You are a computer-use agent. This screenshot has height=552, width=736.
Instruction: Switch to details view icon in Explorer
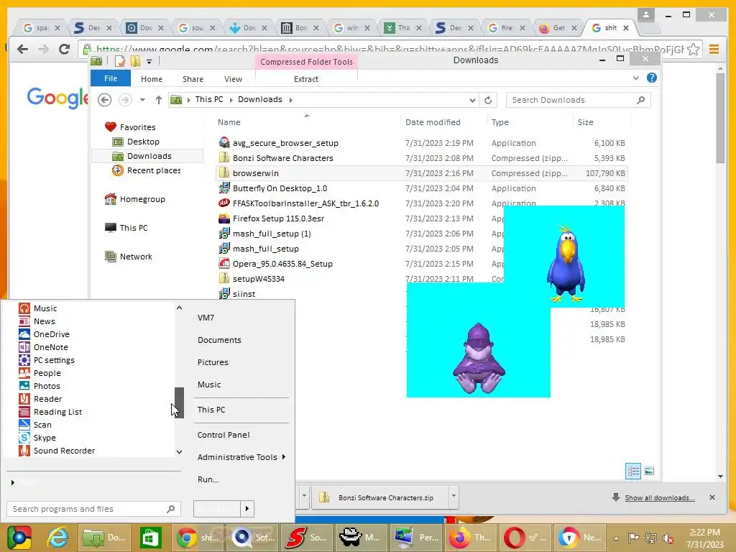point(633,471)
